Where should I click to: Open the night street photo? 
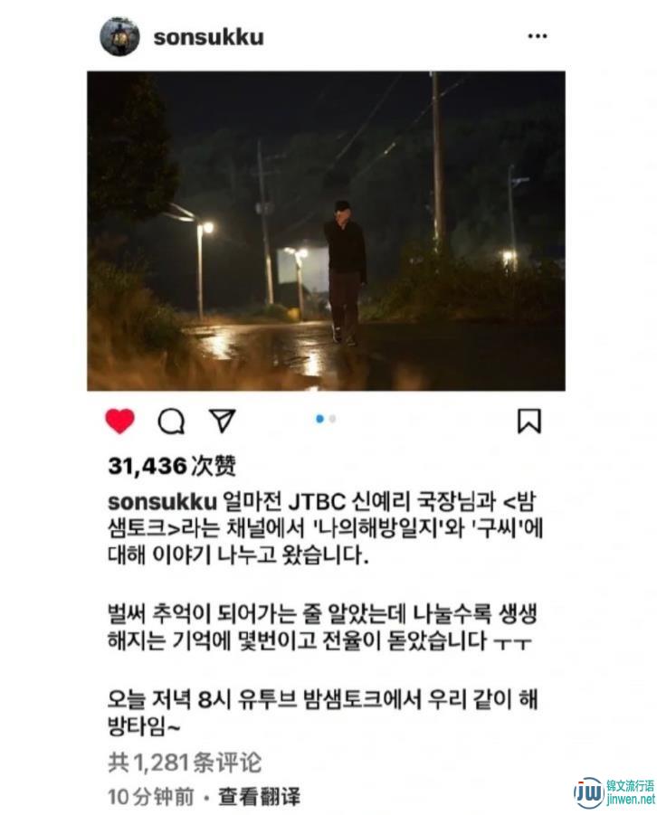326,231
